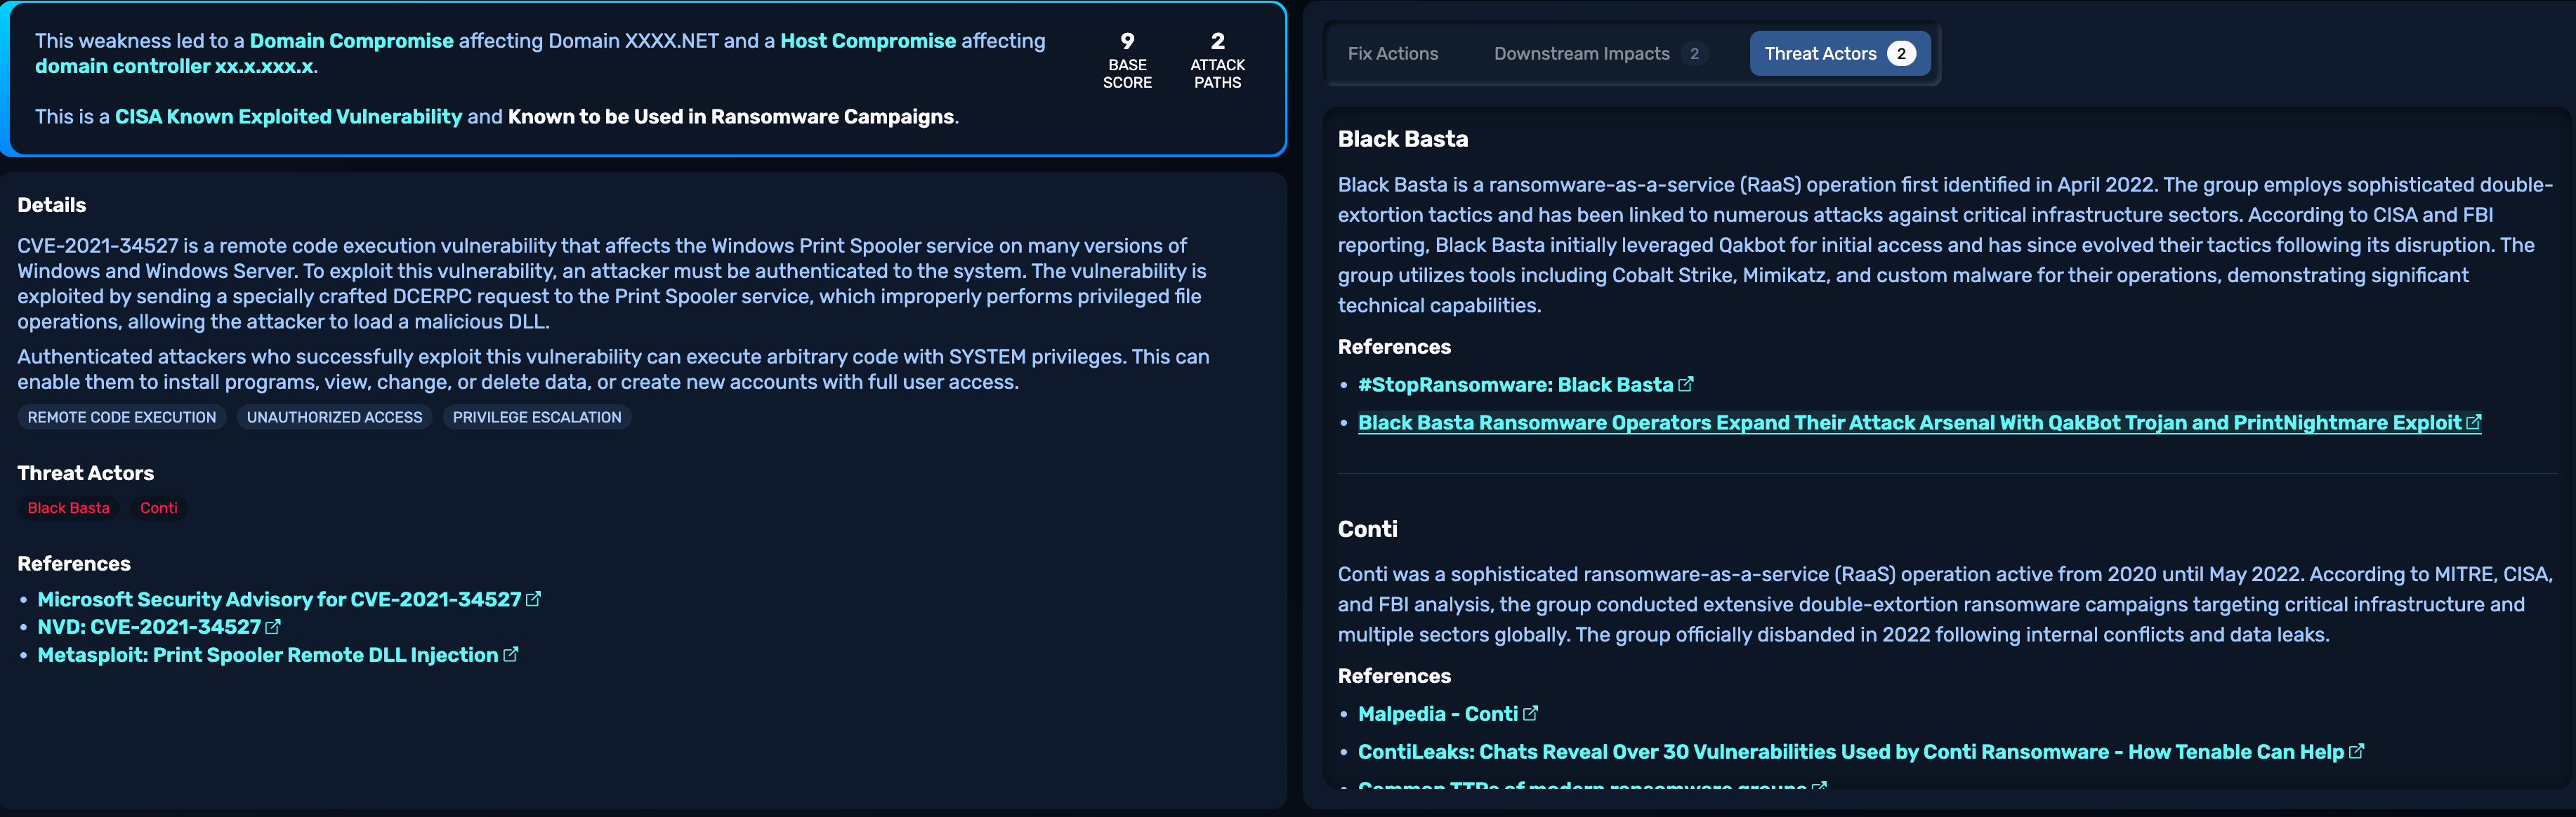Image resolution: width=2576 pixels, height=817 pixels.
Task: Click the REMOTE CODE EXECUTION tag
Action: point(121,417)
